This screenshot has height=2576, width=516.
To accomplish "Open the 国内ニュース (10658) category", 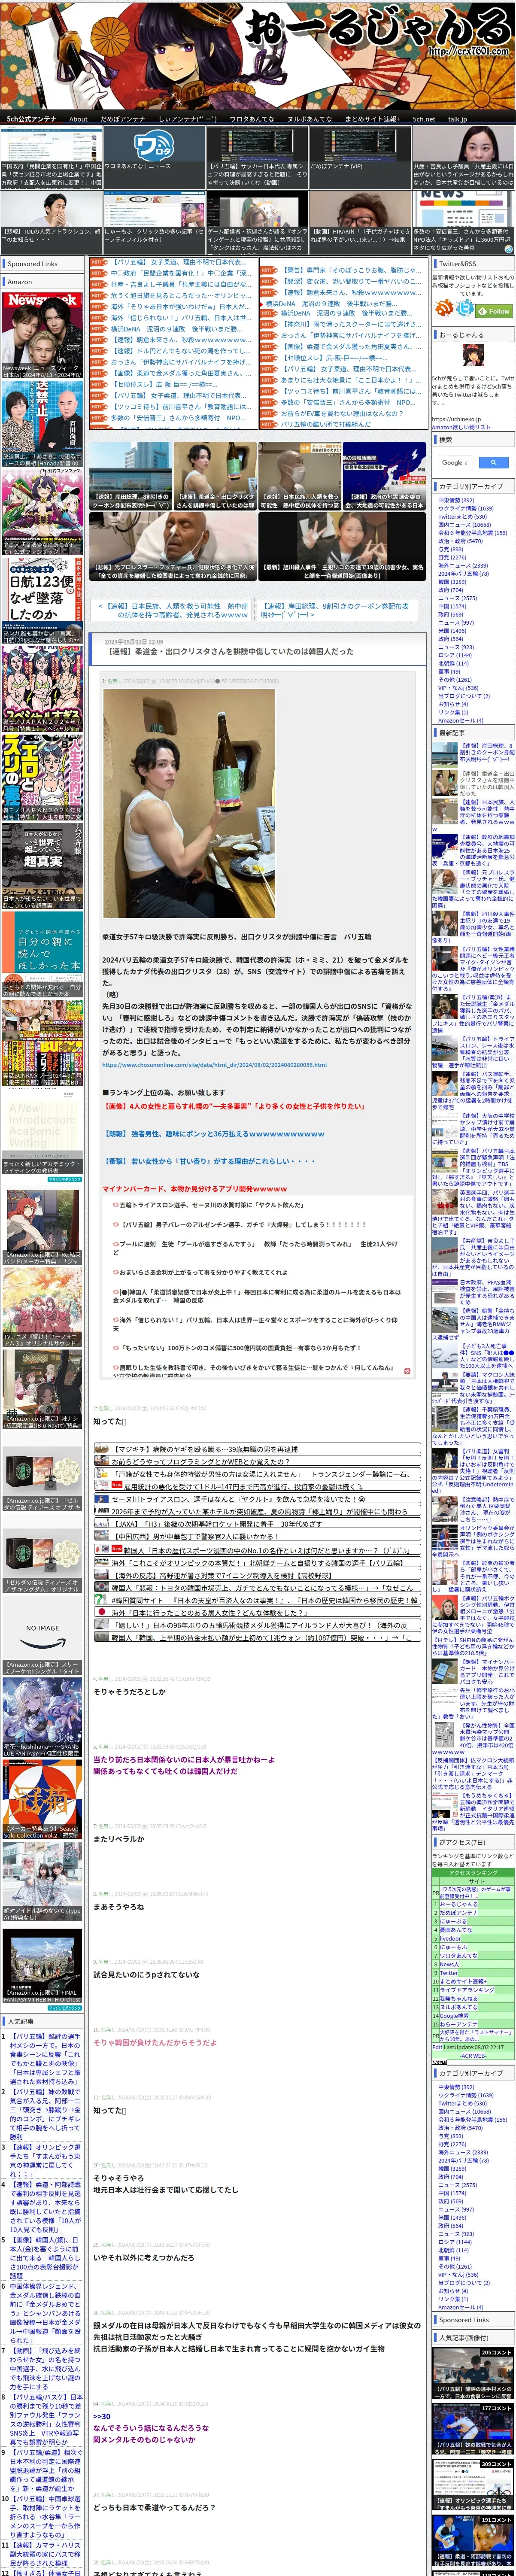I will (x=464, y=525).
